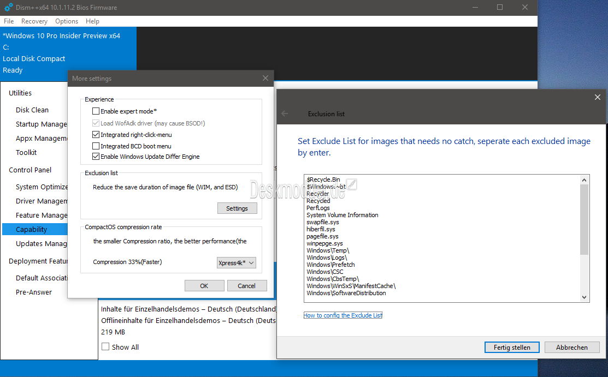Confirm More settings with OK
Screen dimensions: 608x377
pyautogui.click(x=204, y=286)
